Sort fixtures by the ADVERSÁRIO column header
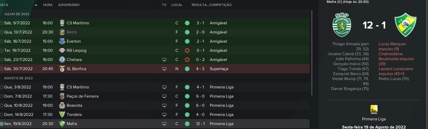The image size is (428, 129). coord(69,5)
